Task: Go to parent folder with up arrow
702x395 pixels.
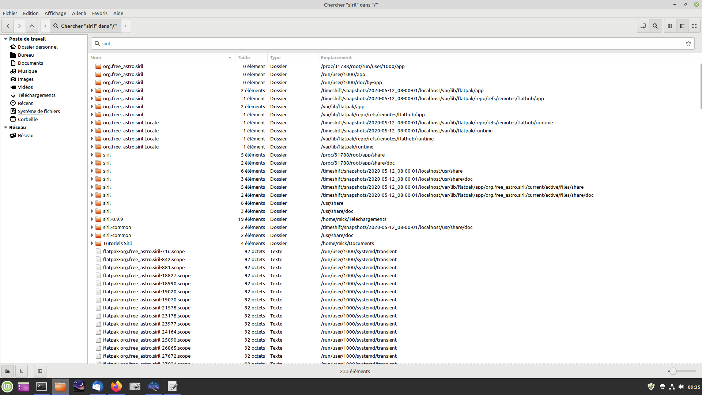Action: [x=32, y=26]
